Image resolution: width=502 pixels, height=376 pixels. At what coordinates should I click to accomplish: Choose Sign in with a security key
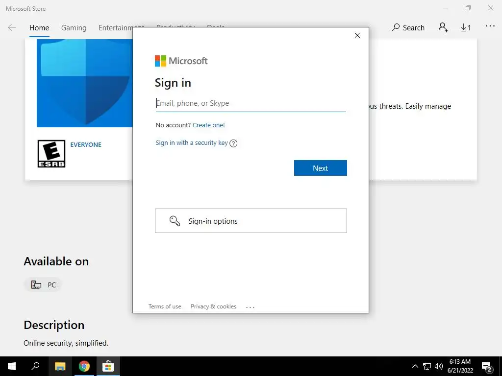(192, 142)
